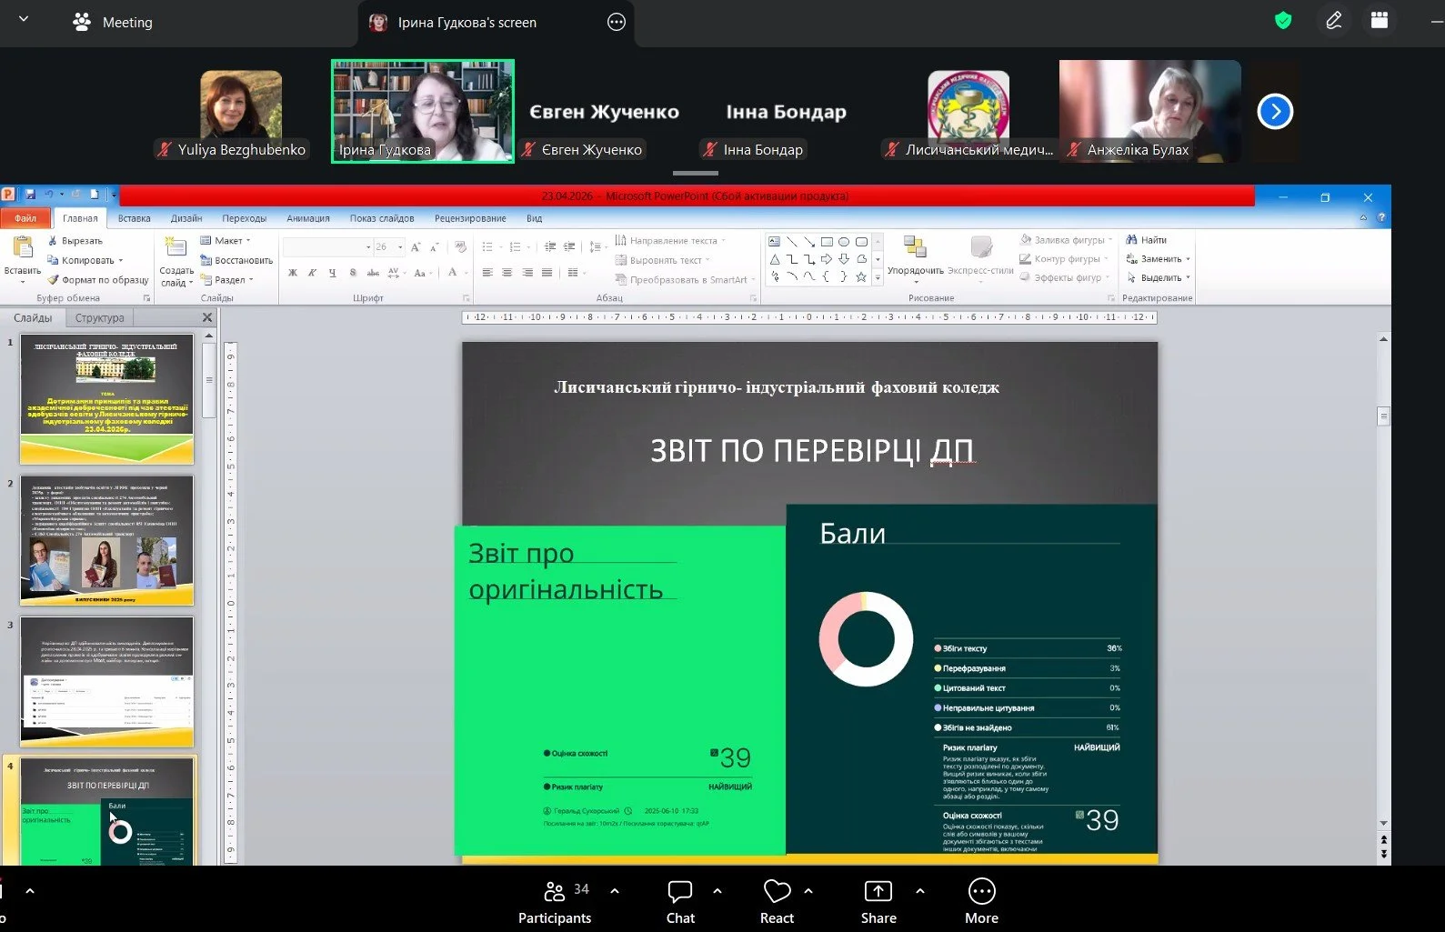Viewport: 1445px width, 932px height.
Task: Toggle strikethrough (abc) formatting
Action: pyautogui.click(x=373, y=272)
